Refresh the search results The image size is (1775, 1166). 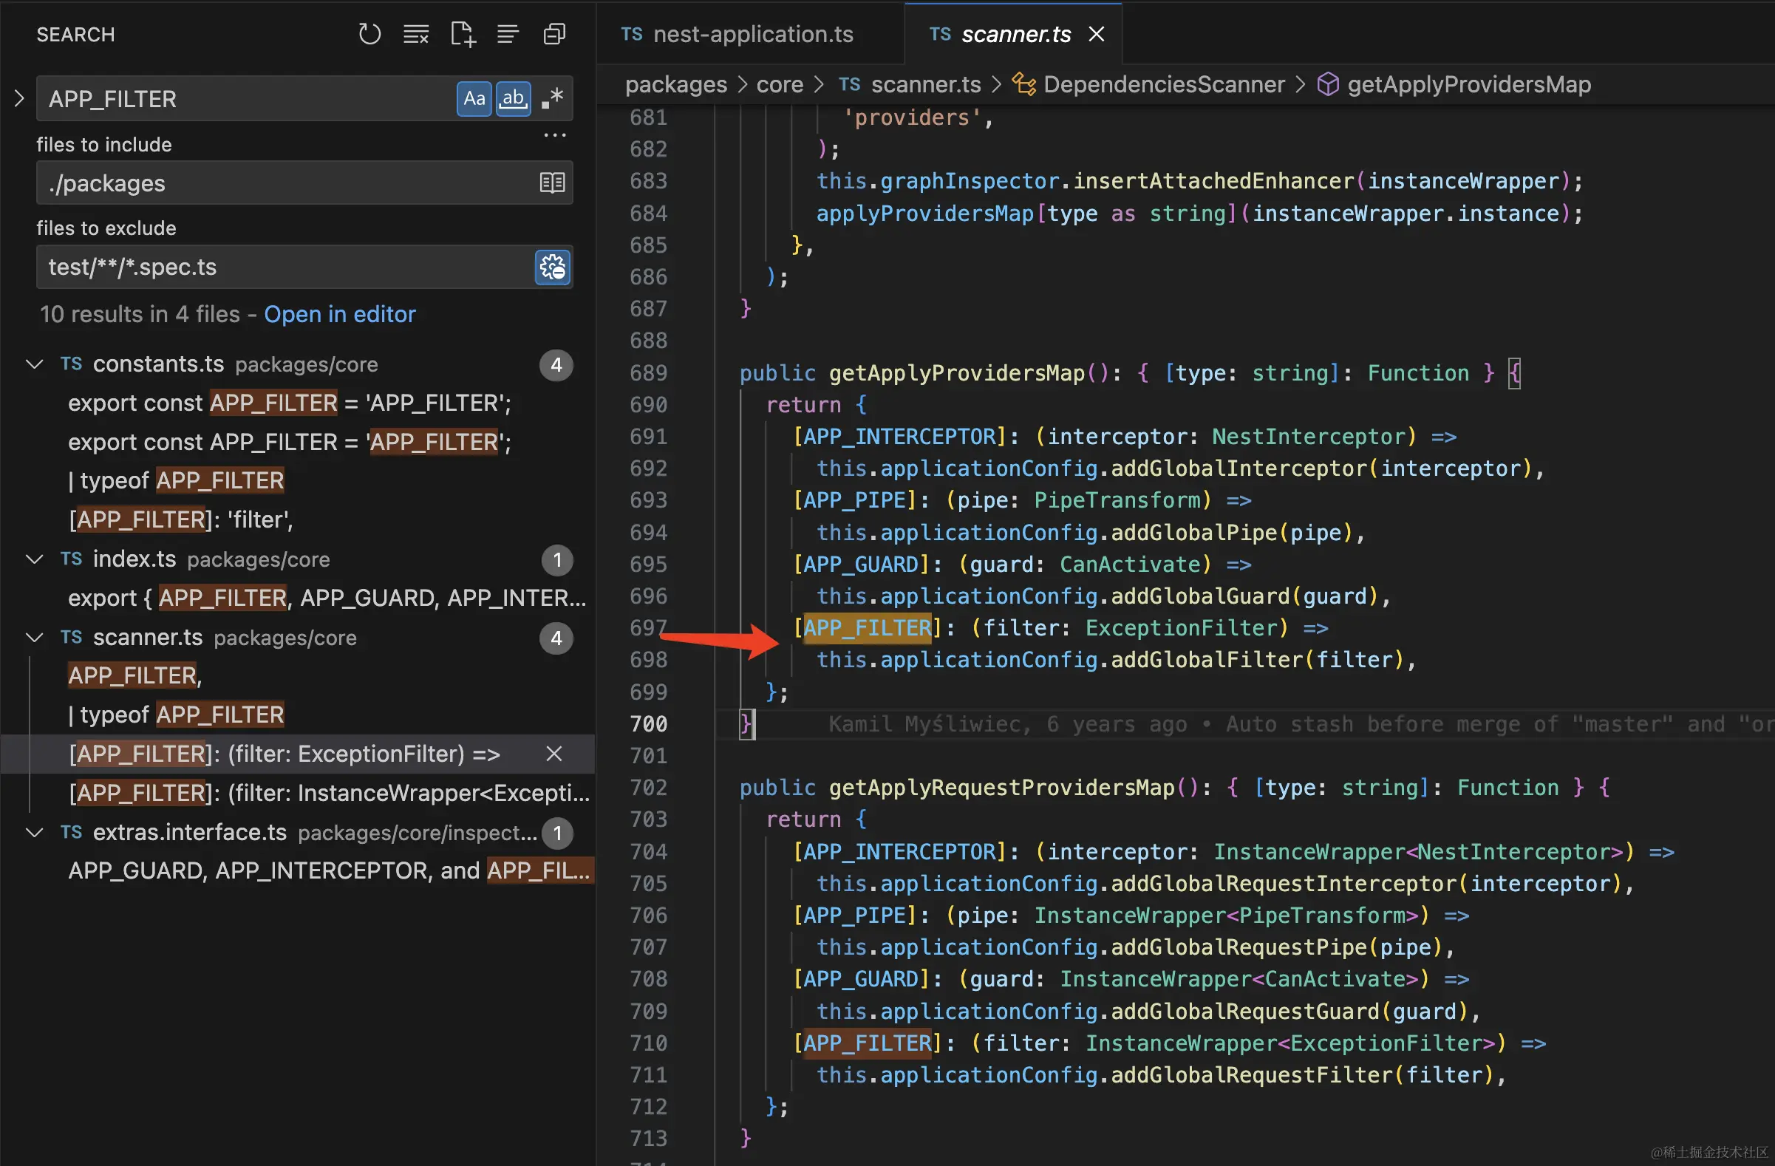coord(369,34)
